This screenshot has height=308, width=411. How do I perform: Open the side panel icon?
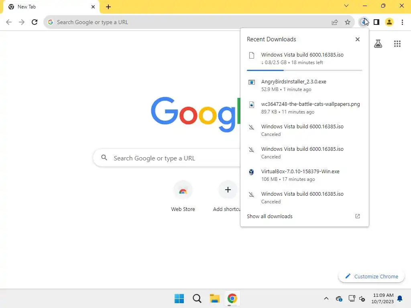click(x=376, y=22)
